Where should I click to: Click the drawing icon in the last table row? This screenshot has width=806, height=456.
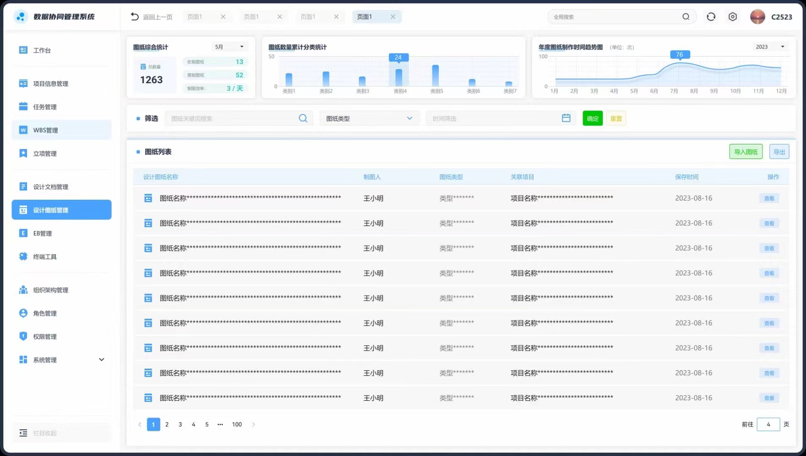(148, 398)
